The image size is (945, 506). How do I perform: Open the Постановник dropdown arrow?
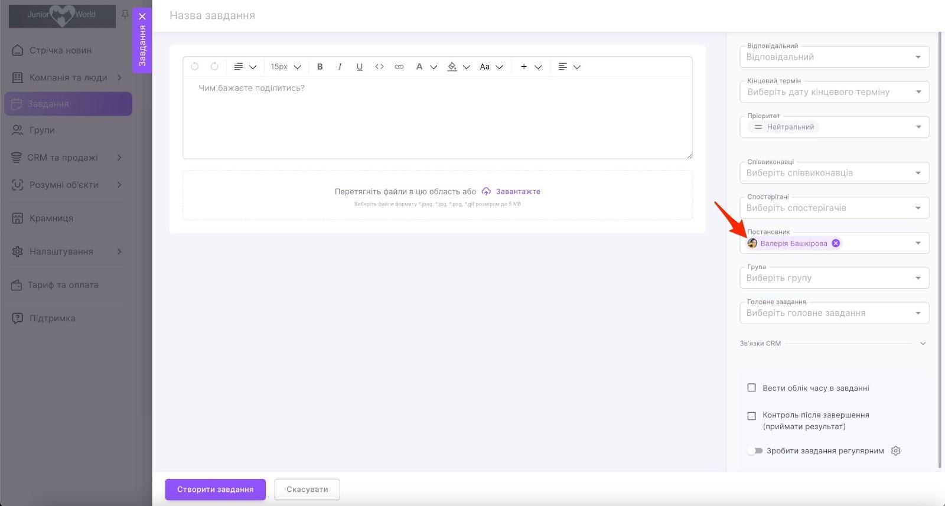[x=918, y=243]
